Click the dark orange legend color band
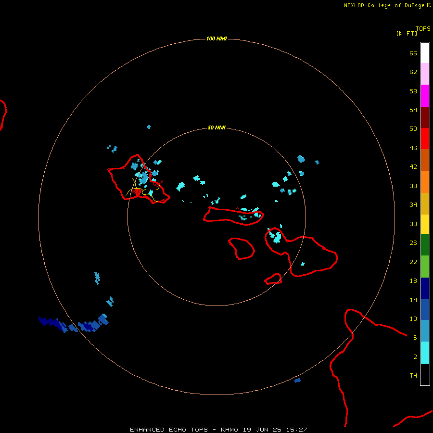 click(425, 160)
